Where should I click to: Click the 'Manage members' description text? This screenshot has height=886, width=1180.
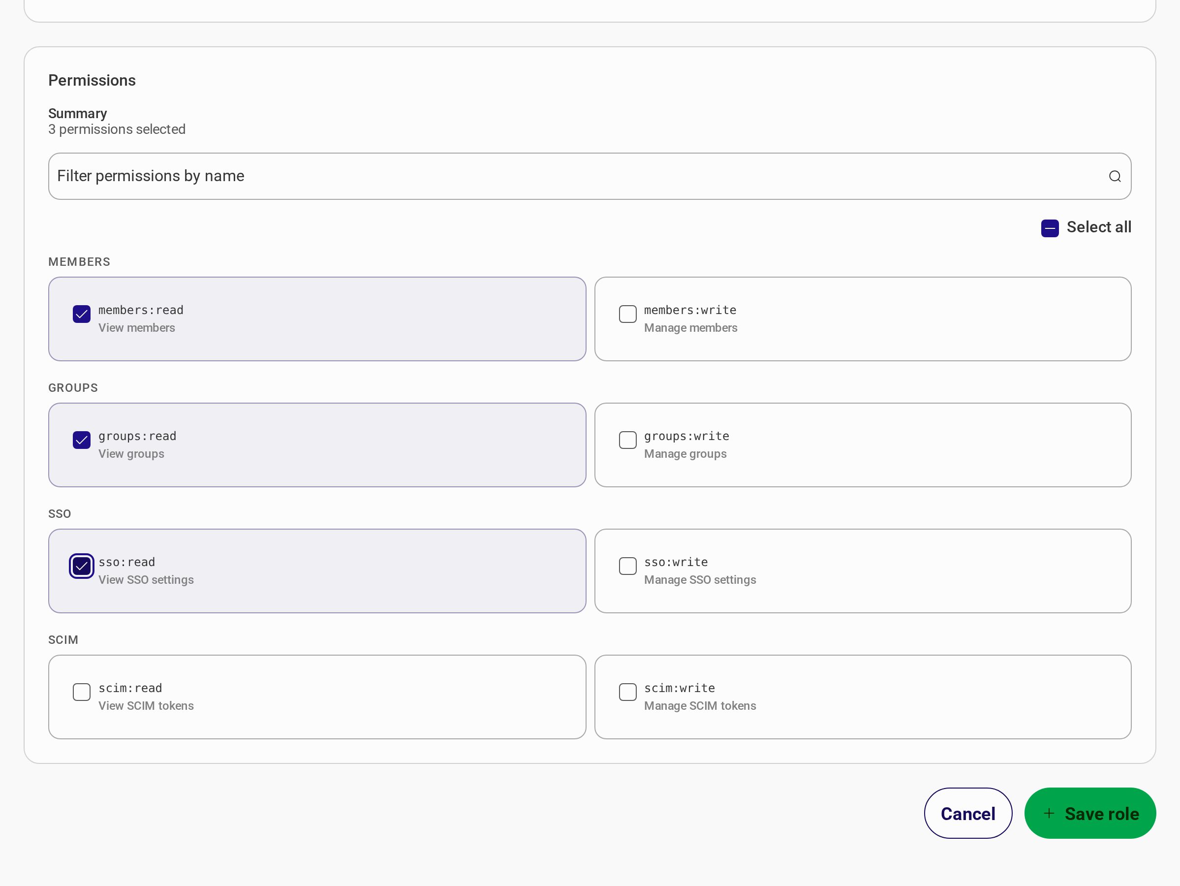690,328
